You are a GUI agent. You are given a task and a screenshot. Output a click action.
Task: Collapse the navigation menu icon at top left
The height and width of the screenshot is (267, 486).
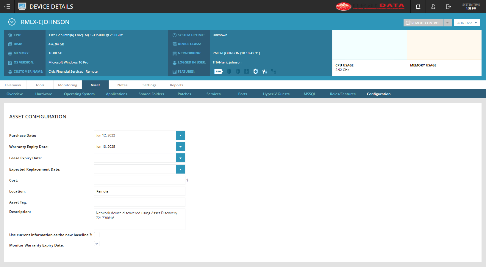[7, 7]
